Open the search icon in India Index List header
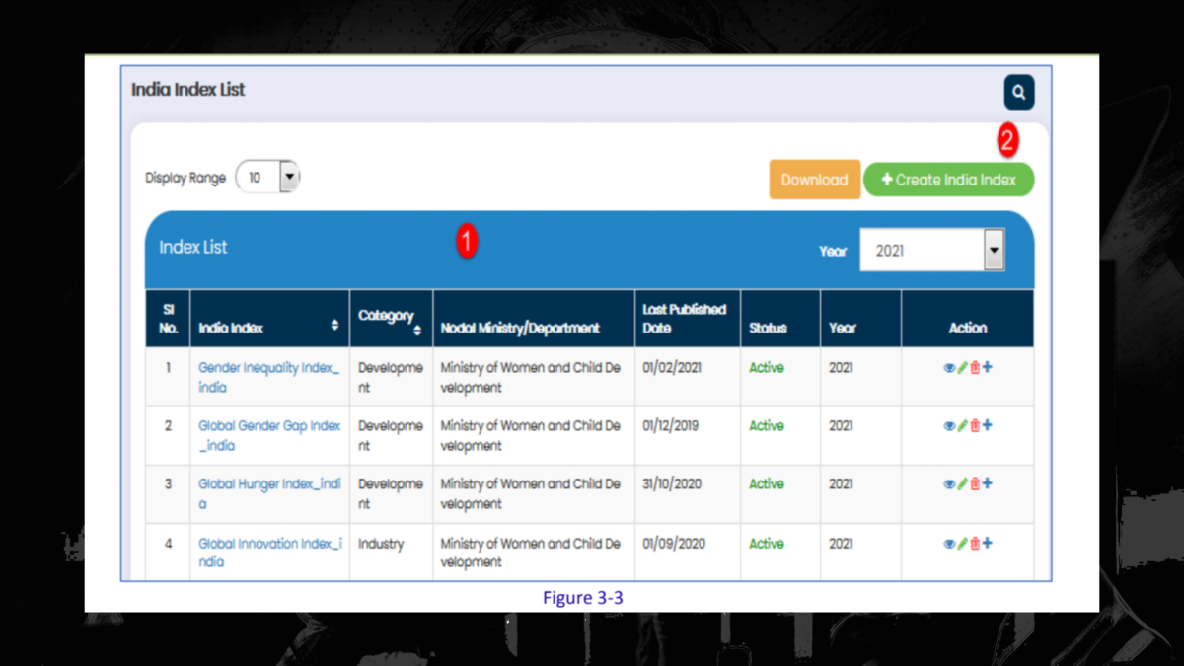The width and height of the screenshot is (1184, 666). [x=1018, y=92]
